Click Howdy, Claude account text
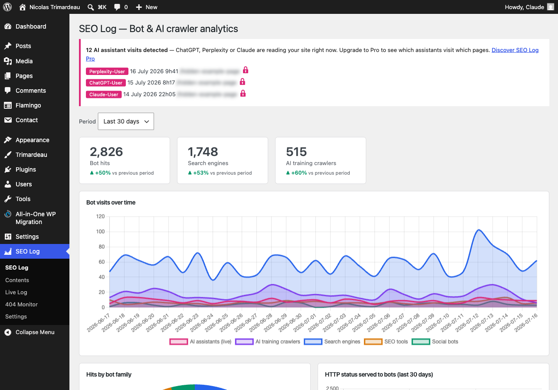This screenshot has width=558, height=390. click(x=524, y=7)
